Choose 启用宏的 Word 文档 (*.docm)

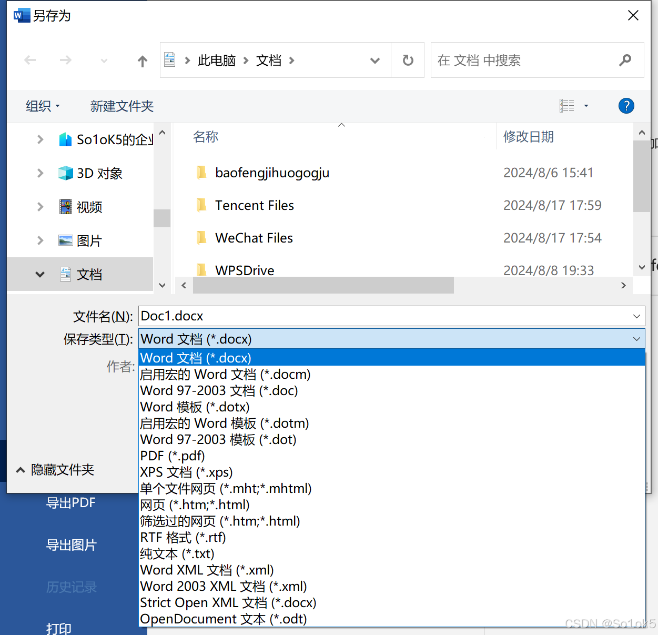(x=391, y=374)
